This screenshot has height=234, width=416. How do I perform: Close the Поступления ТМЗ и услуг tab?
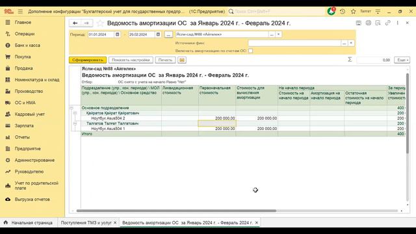pyautogui.click(x=115, y=223)
